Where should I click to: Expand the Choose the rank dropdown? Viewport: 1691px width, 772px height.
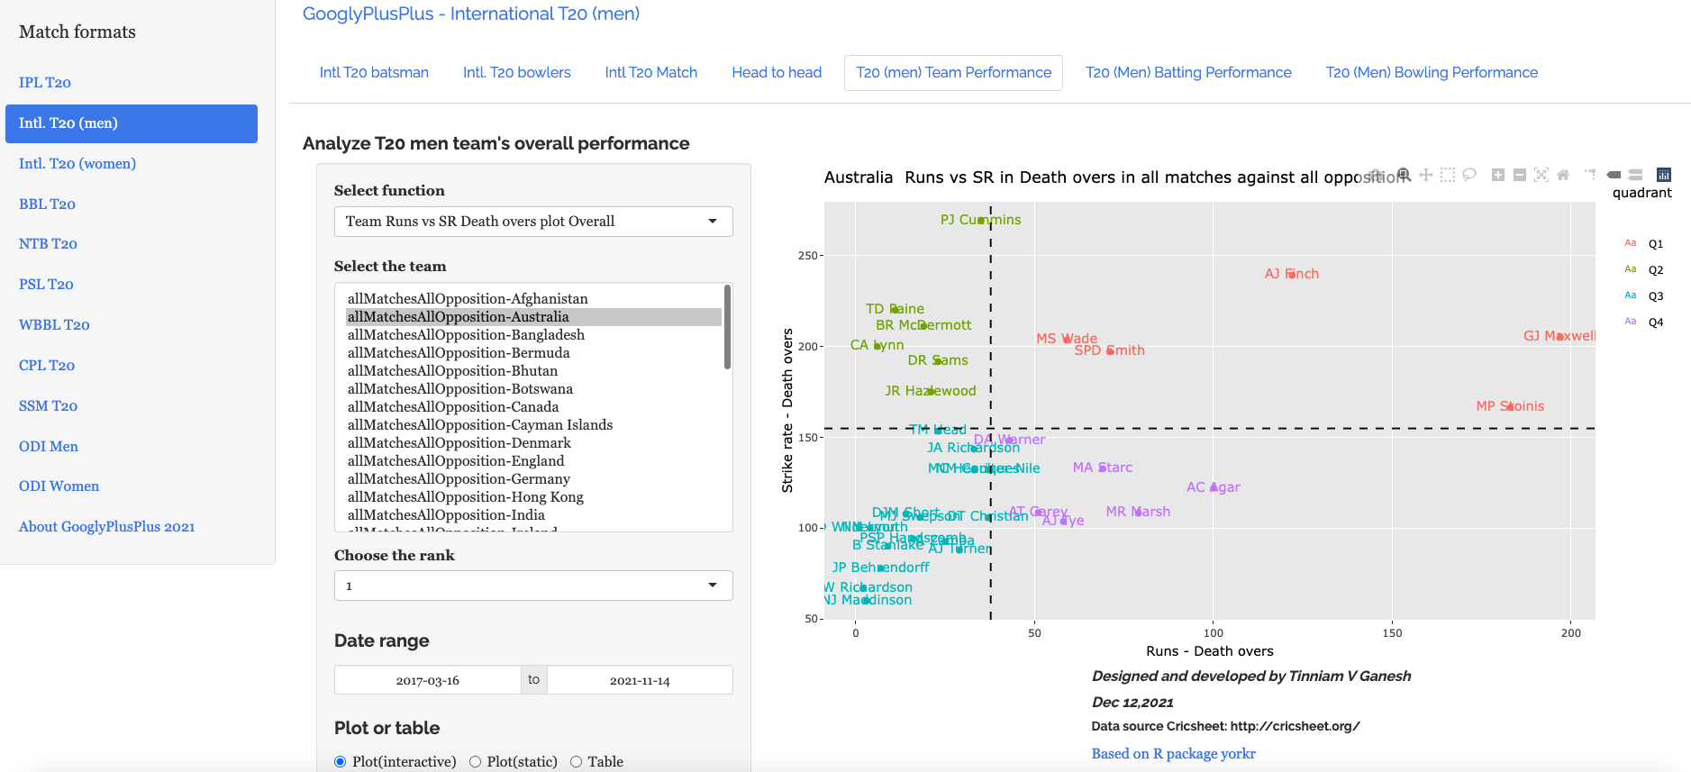pyautogui.click(x=532, y=586)
